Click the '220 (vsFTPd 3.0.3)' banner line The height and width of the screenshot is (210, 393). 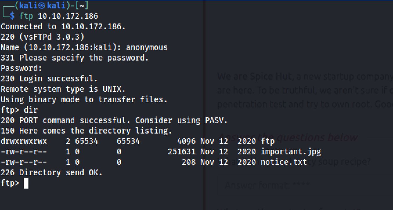click(x=42, y=37)
